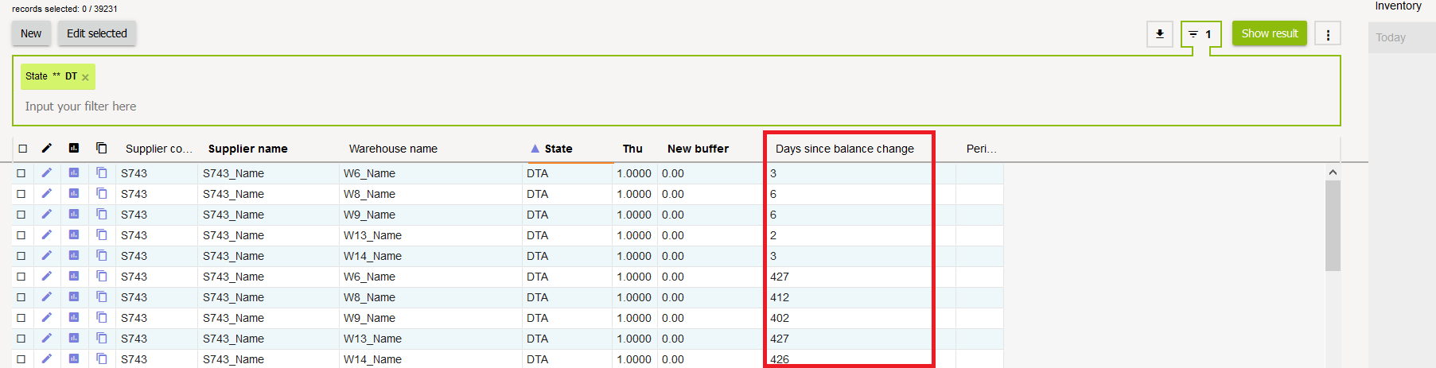Open the filter toggle showing 1 filter
The height and width of the screenshot is (368, 1436).
[x=1200, y=34]
